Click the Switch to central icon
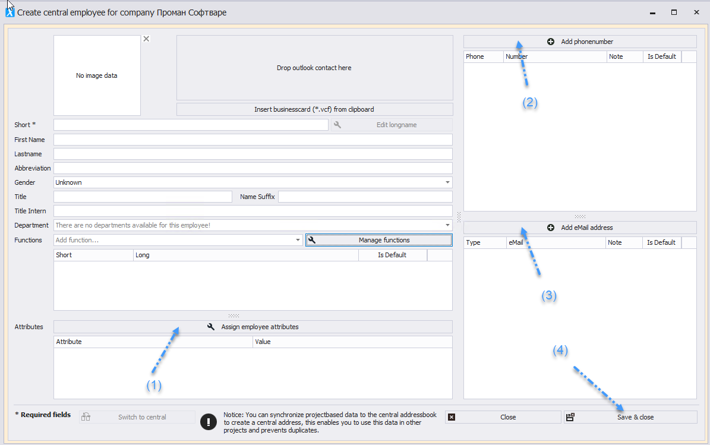This screenshot has width=710, height=445. point(86,418)
